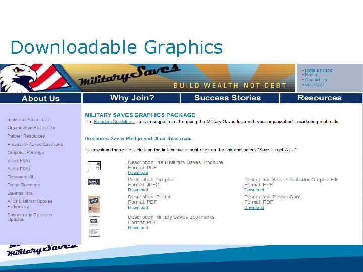
Task: Open the Why Join? tab
Action: 132,98
